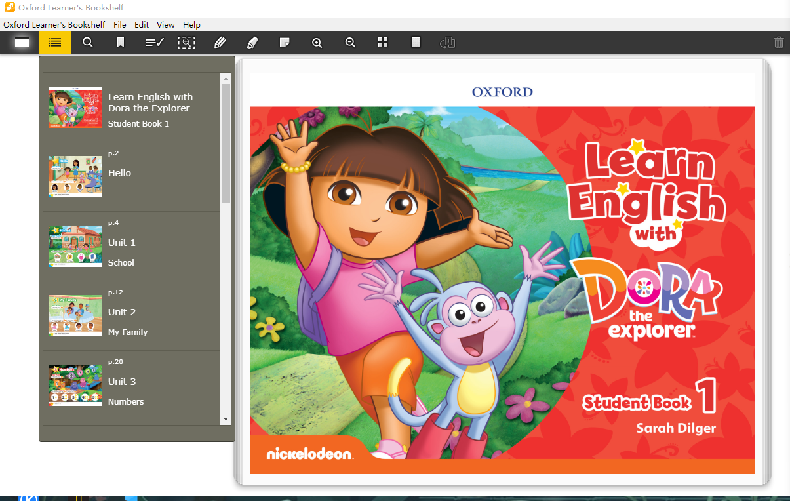This screenshot has width=790, height=501.
Task: Go to 'Learn English with Dora the Explorer' entry
Action: click(x=150, y=102)
